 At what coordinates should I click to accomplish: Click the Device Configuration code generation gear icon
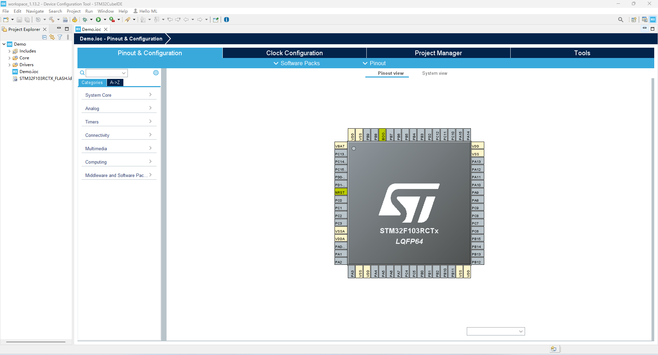coord(75,20)
